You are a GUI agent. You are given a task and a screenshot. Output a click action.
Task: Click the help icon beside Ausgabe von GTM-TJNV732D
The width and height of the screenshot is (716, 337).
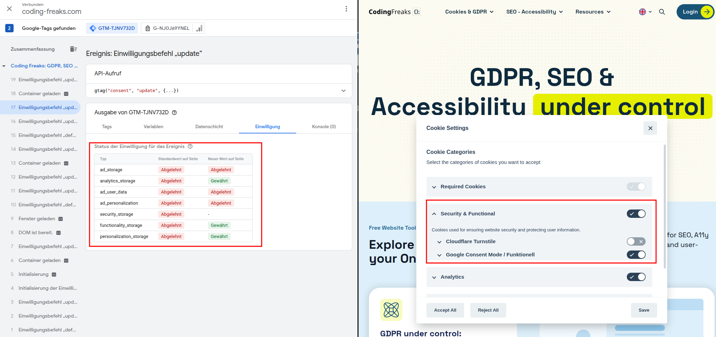click(175, 112)
